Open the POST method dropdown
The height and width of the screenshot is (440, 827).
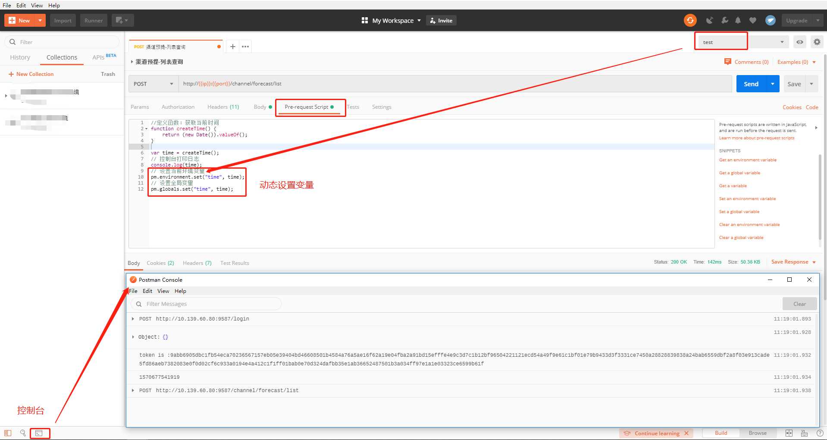153,84
